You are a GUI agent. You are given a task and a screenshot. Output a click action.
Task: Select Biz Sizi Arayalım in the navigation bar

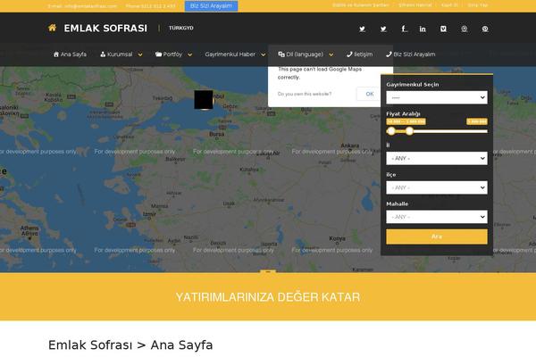(x=411, y=54)
